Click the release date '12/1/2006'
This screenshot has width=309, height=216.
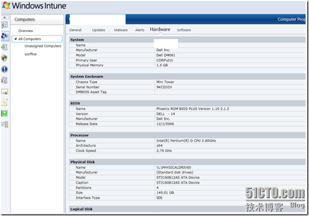click(165, 124)
